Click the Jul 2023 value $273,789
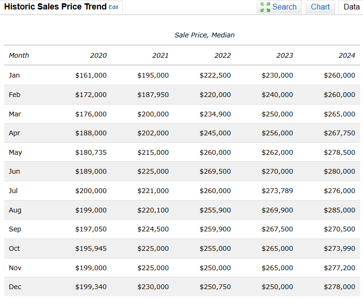The height and width of the screenshot is (300, 363). 277,191
